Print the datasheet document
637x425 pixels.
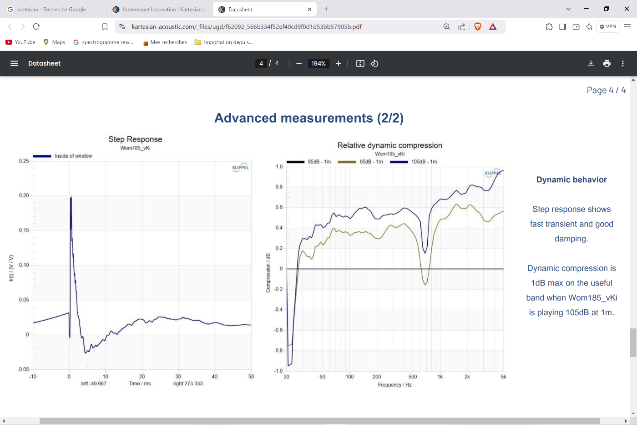(607, 63)
